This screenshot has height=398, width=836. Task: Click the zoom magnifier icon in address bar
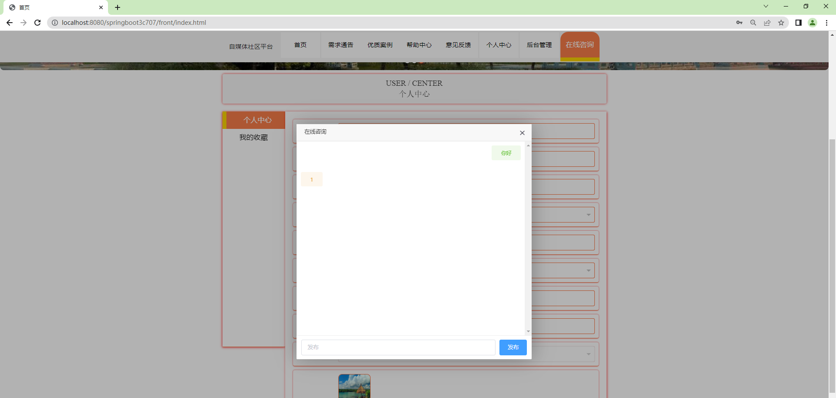point(753,23)
